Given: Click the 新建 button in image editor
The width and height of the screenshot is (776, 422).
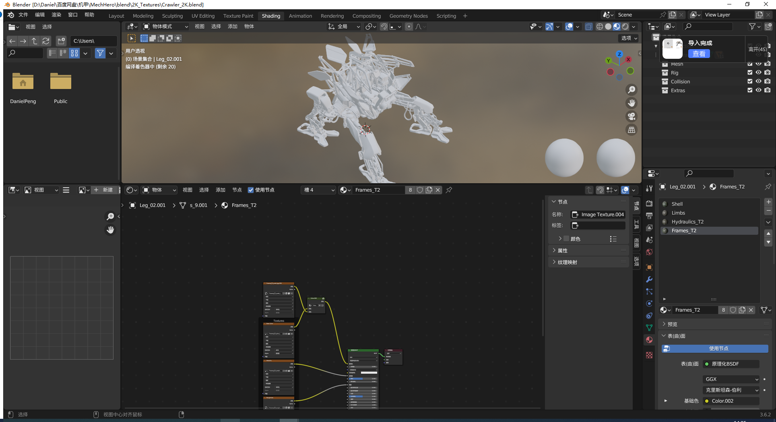Looking at the screenshot, I should [104, 190].
